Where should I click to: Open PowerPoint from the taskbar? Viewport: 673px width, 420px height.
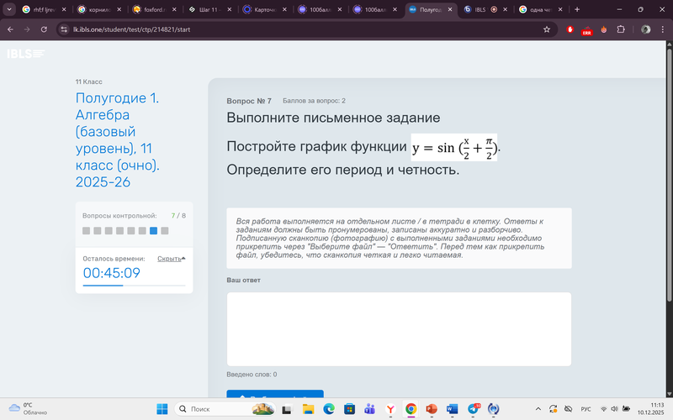click(432, 408)
